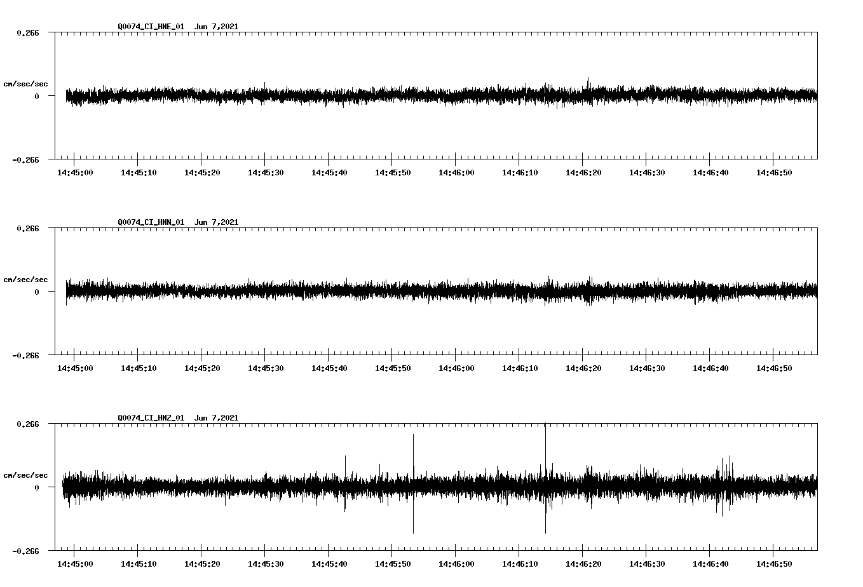
Task: Select 14:45:10 tick label under HNN plot
Action: [x=139, y=368]
